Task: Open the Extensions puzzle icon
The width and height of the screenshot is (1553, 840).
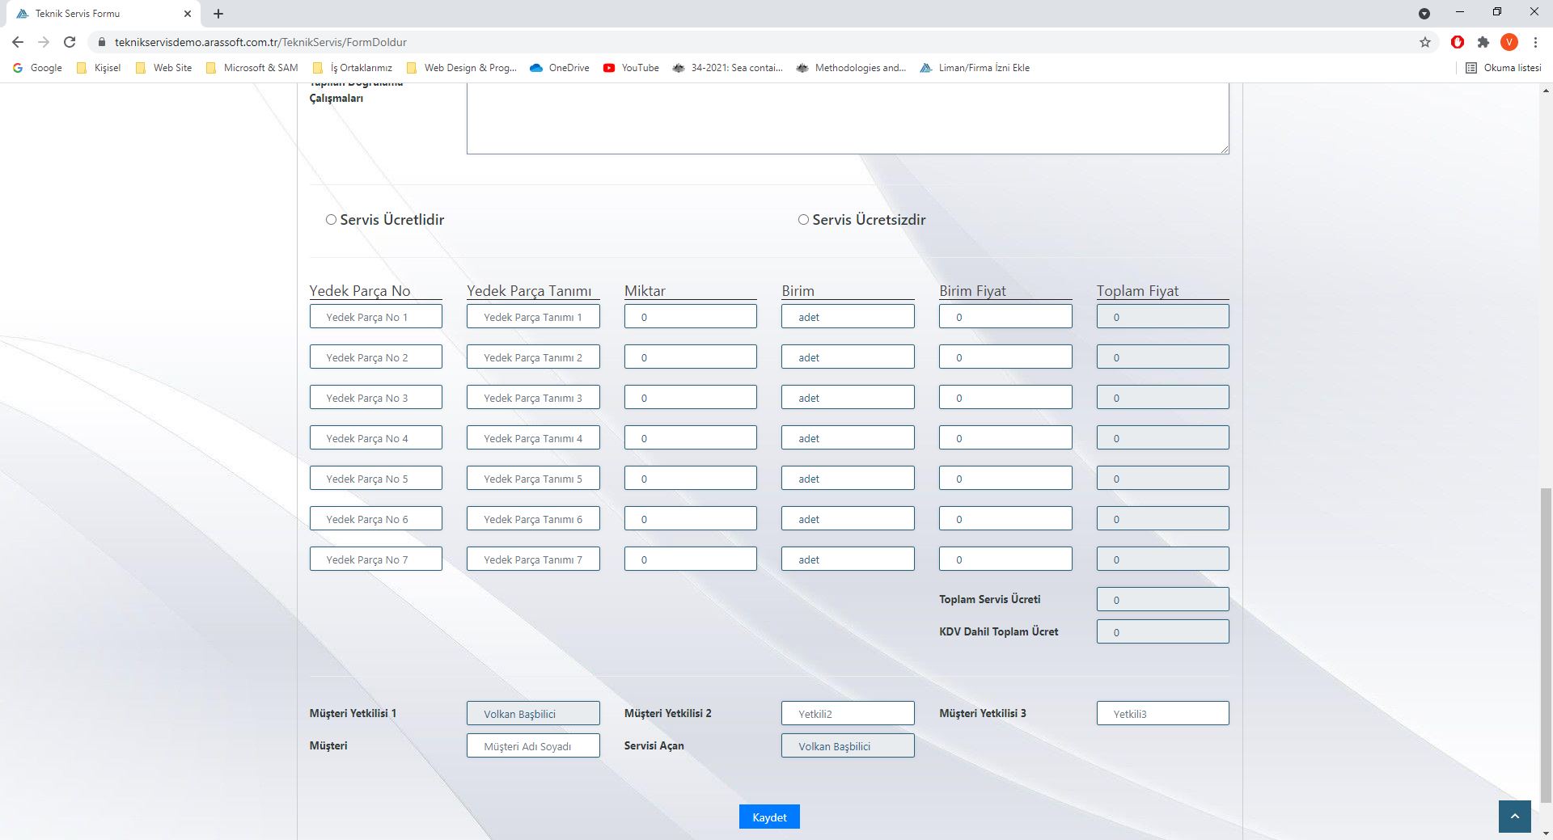Action: point(1483,42)
